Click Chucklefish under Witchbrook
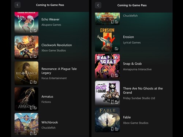 click(48, 128)
